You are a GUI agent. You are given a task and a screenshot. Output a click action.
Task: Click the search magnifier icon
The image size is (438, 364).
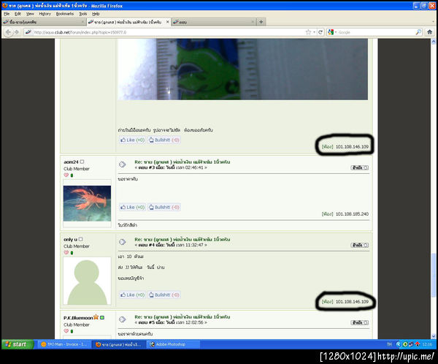click(x=418, y=32)
